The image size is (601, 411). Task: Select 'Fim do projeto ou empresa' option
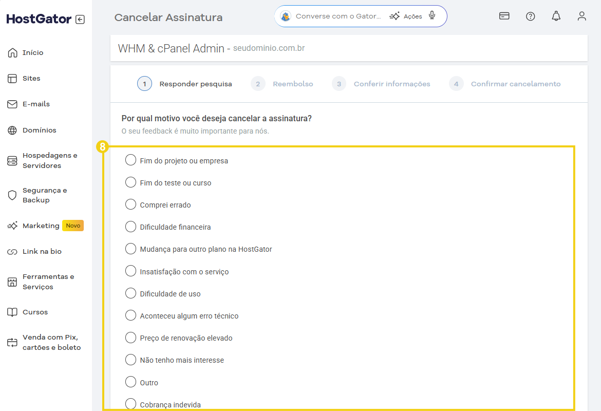click(x=131, y=160)
